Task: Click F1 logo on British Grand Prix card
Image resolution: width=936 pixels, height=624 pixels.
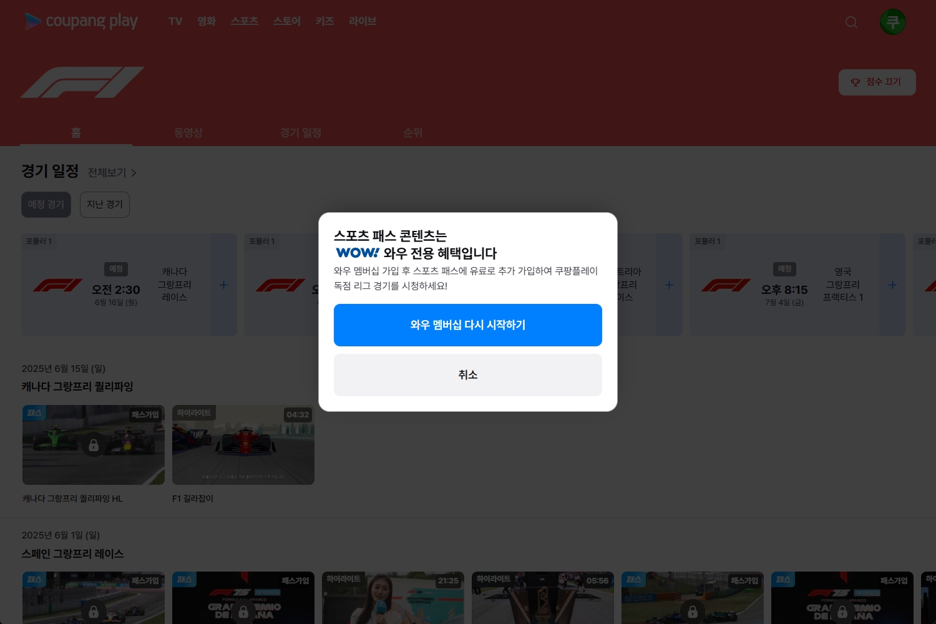Action: [x=726, y=285]
